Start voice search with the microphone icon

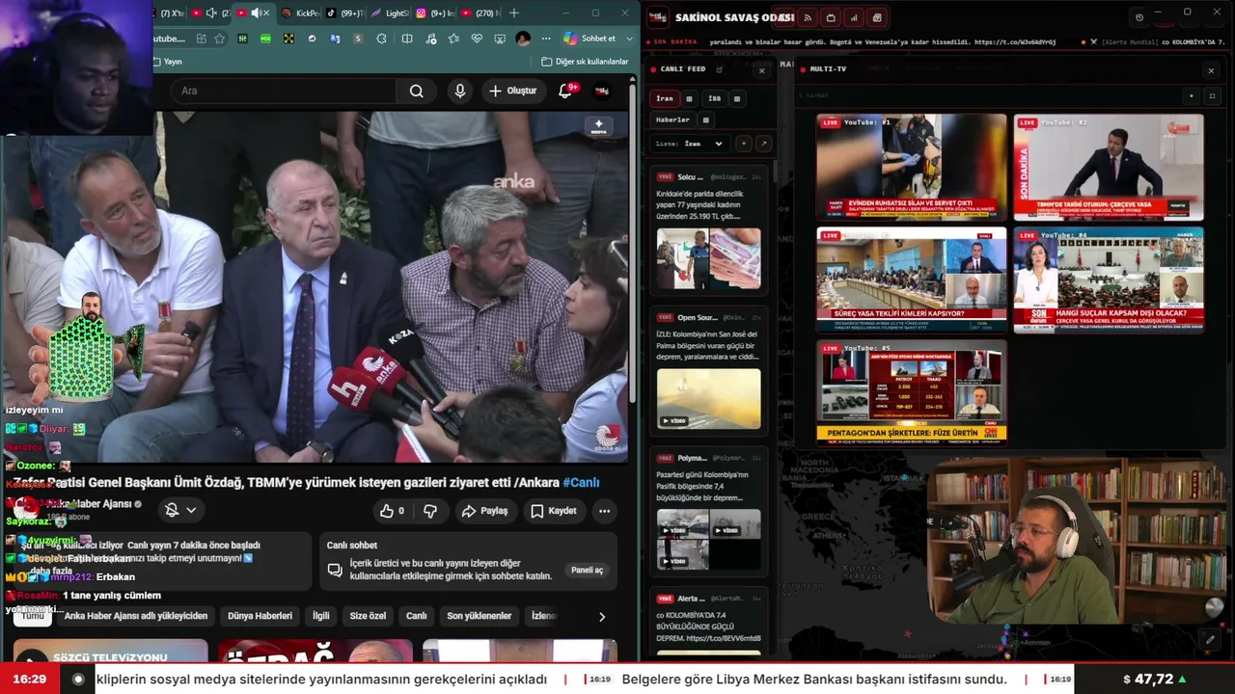[460, 91]
